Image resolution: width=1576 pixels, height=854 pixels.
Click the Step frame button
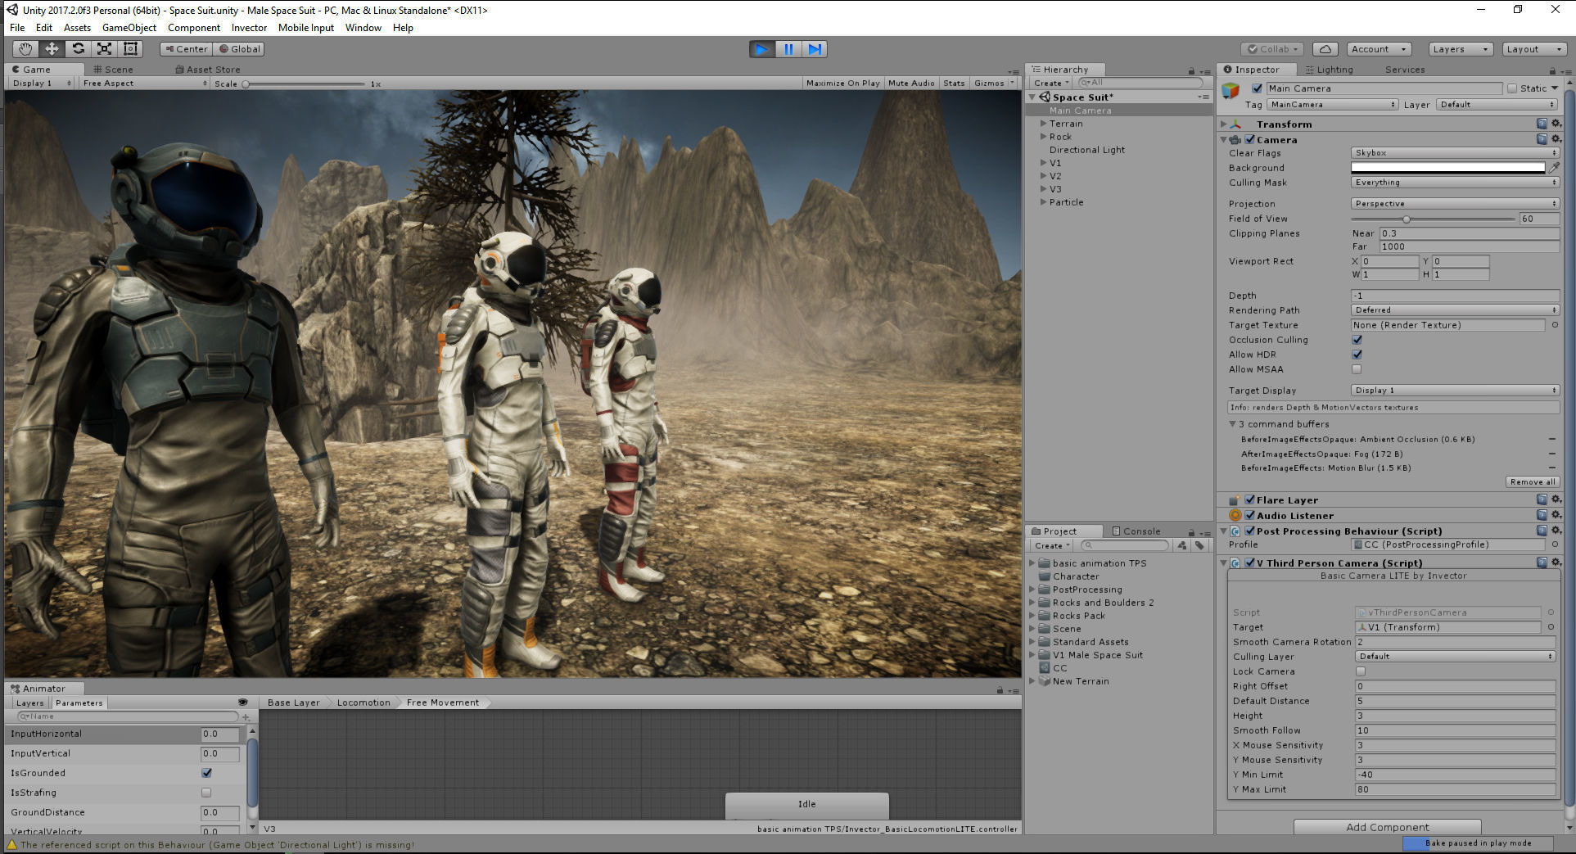[x=814, y=49]
